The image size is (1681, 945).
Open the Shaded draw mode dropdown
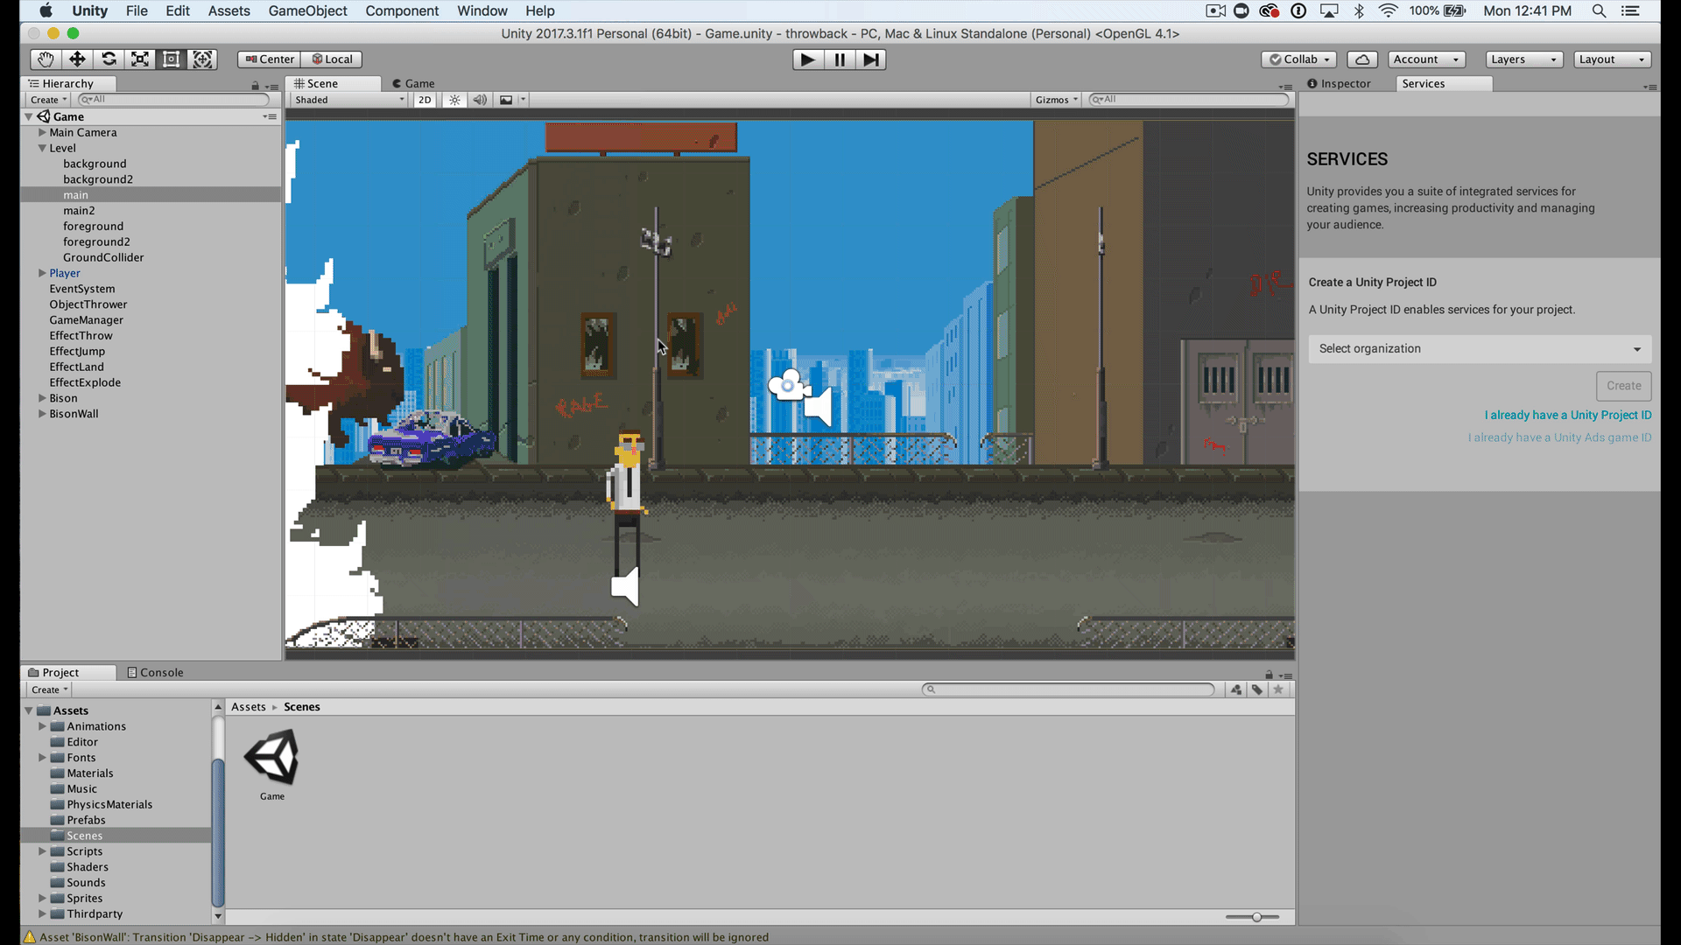pyautogui.click(x=347, y=100)
